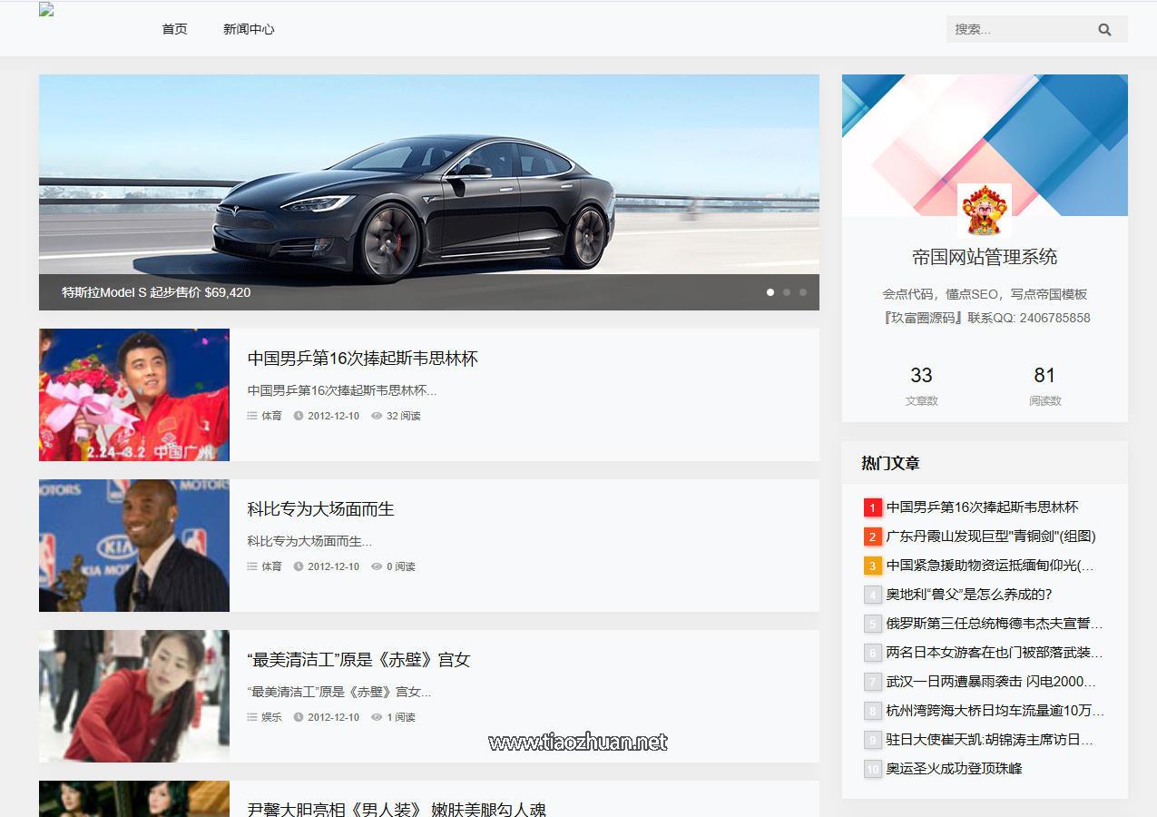This screenshot has width=1157, height=817.
Task: Click sidebar title 帝国网站管理系统
Action: pos(985,257)
